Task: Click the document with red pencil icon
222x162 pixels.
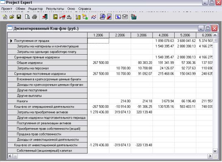Action: [109, 17]
